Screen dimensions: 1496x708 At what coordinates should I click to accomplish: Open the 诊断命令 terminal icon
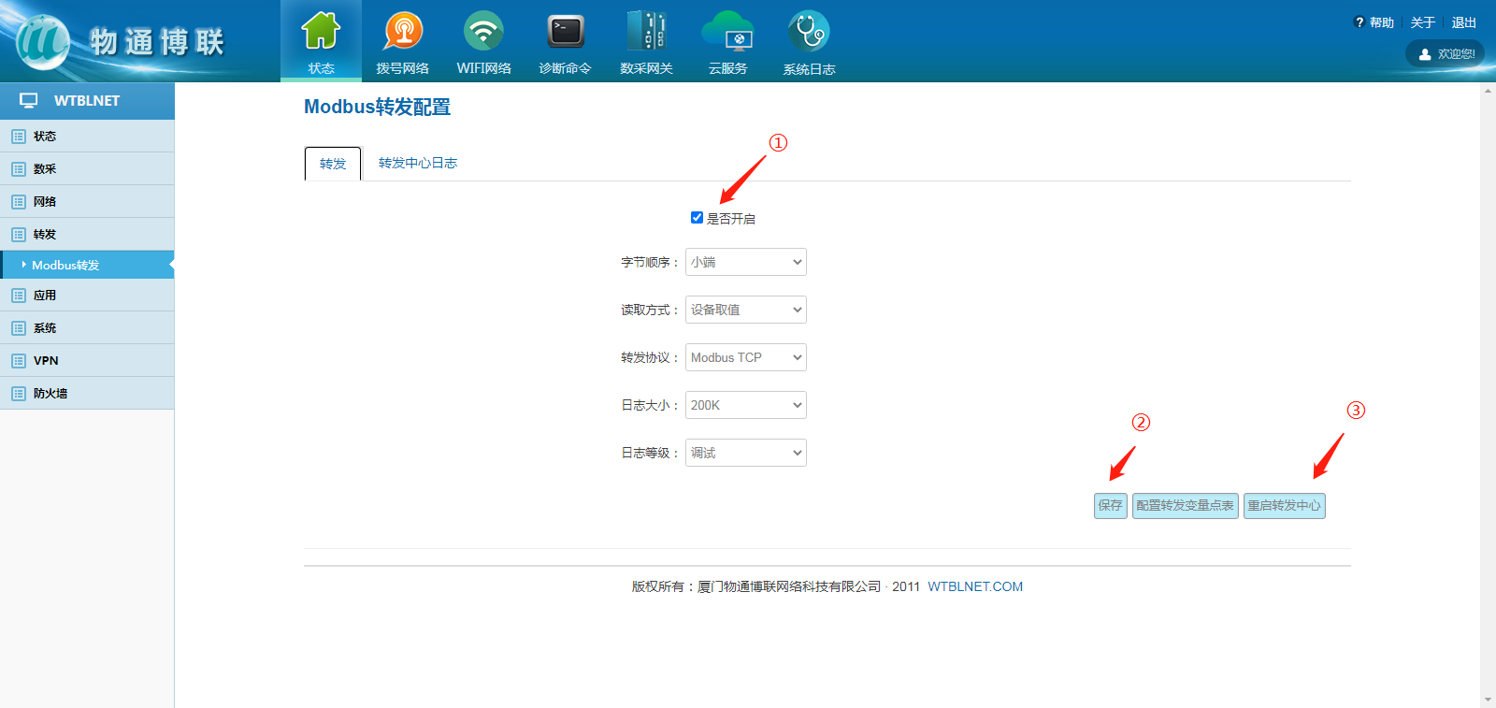(x=565, y=32)
